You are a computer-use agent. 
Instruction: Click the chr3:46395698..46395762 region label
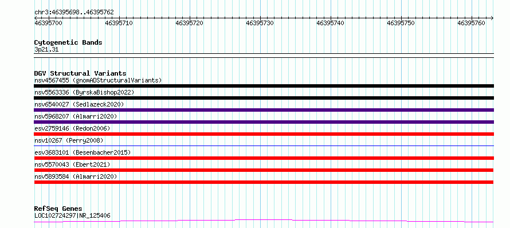74,12
